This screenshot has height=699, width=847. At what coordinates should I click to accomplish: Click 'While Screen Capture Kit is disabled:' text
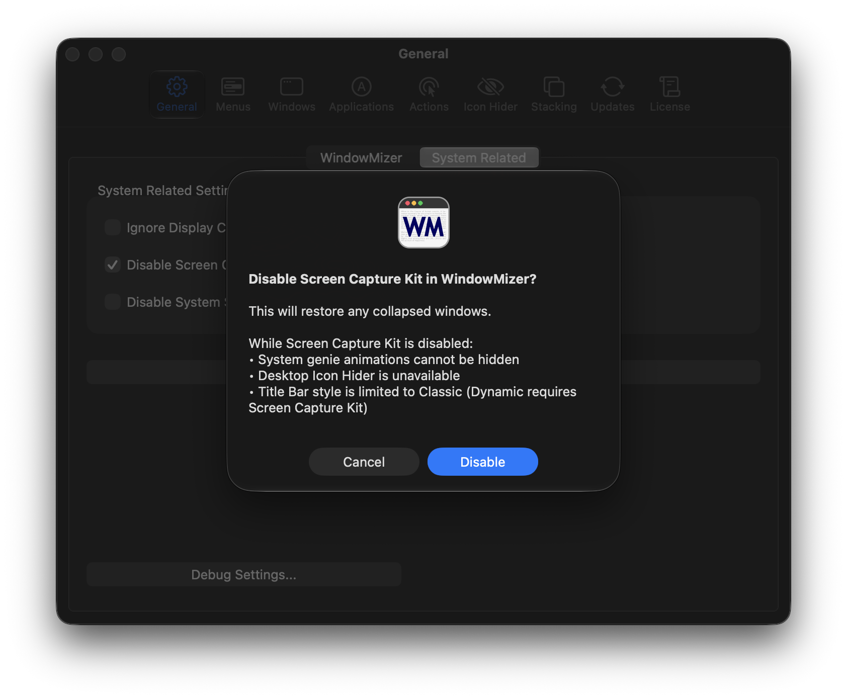[x=361, y=343]
